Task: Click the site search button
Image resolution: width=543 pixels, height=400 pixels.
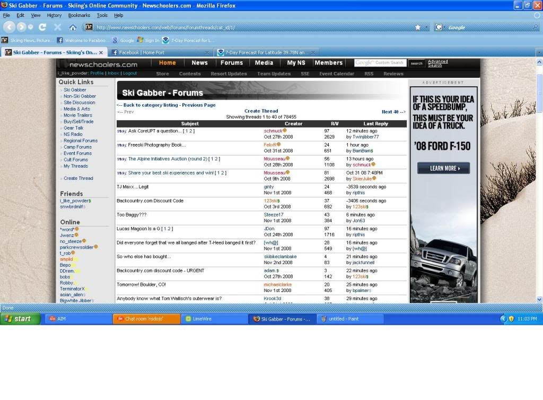Action: (x=417, y=63)
